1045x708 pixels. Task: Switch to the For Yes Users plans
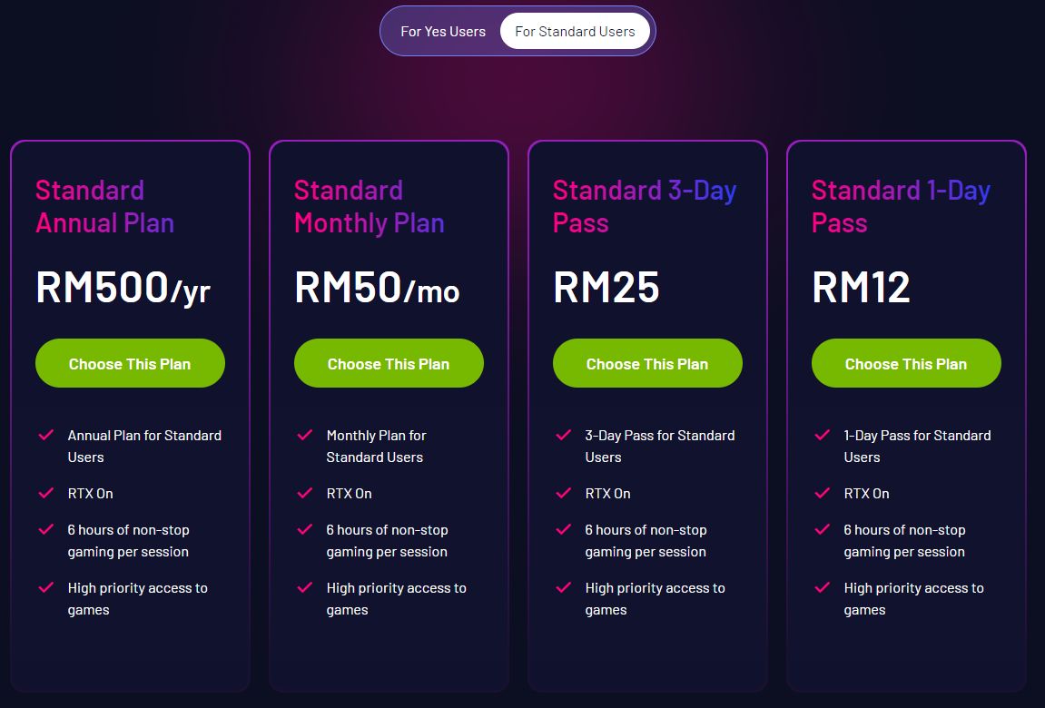(x=443, y=30)
